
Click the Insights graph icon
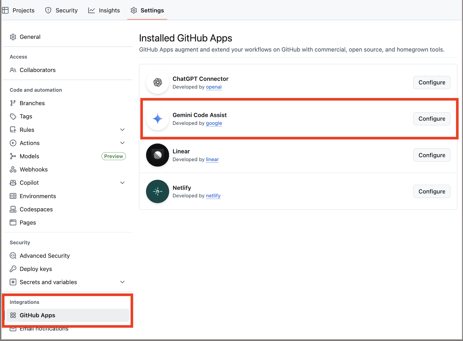coord(91,10)
